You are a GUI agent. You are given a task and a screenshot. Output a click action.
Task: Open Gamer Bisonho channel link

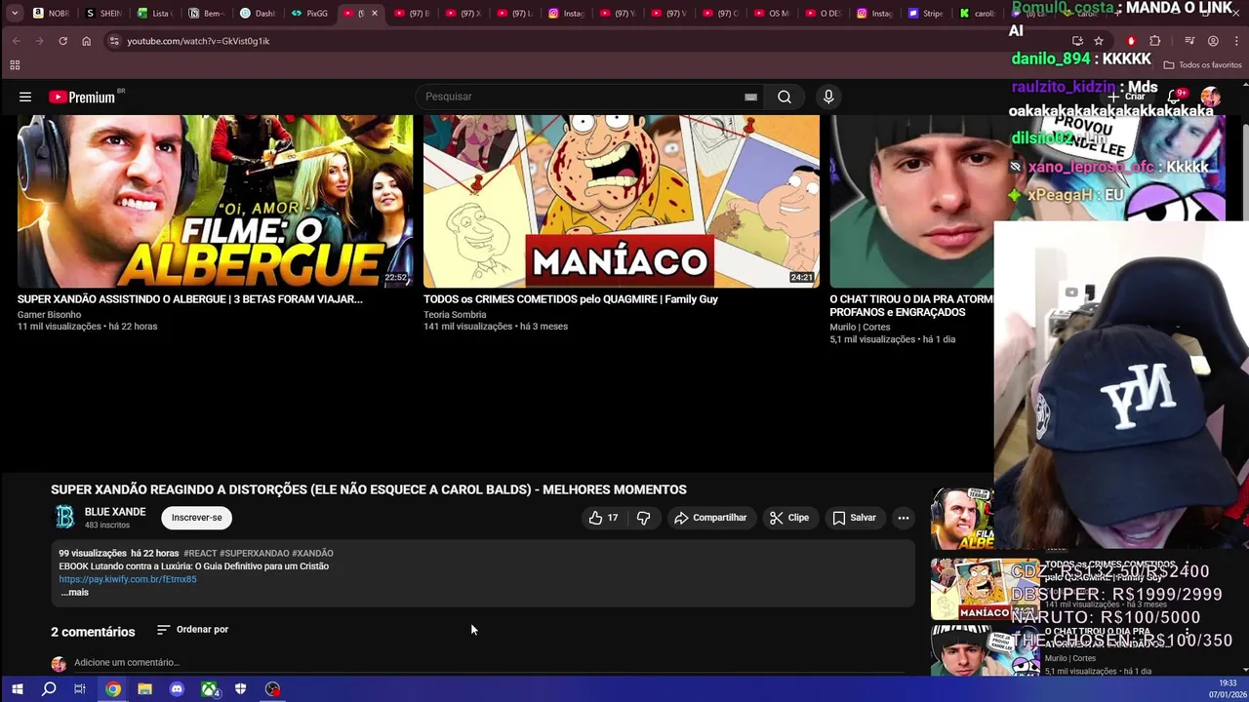pos(49,315)
